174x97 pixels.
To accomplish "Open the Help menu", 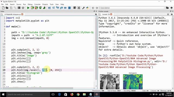I will (x=62, y=4).
